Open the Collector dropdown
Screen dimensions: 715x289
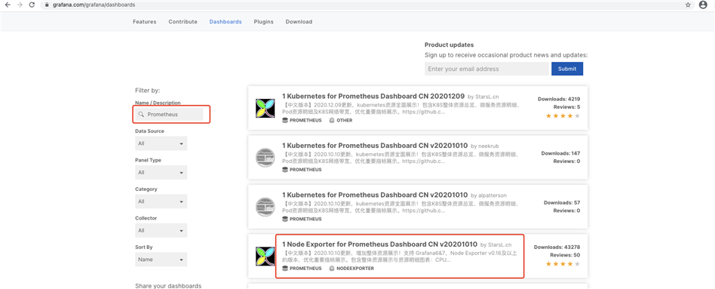click(161, 231)
